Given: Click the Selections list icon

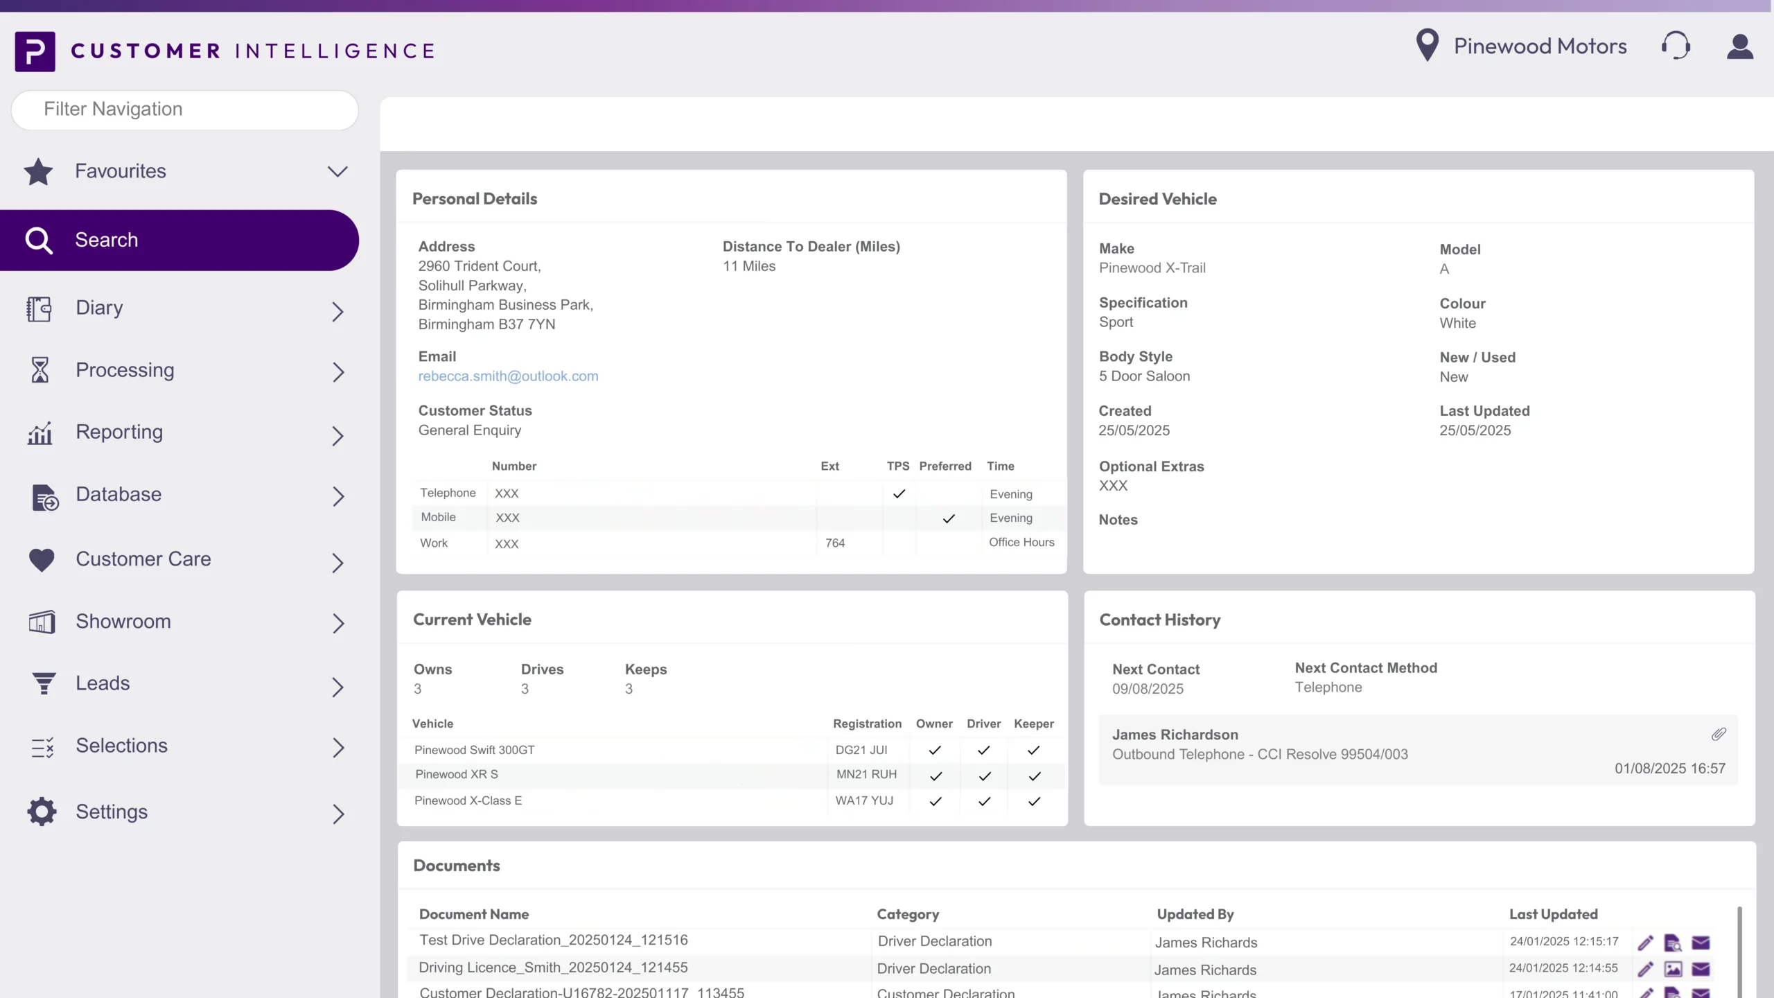Looking at the screenshot, I should tap(42, 747).
